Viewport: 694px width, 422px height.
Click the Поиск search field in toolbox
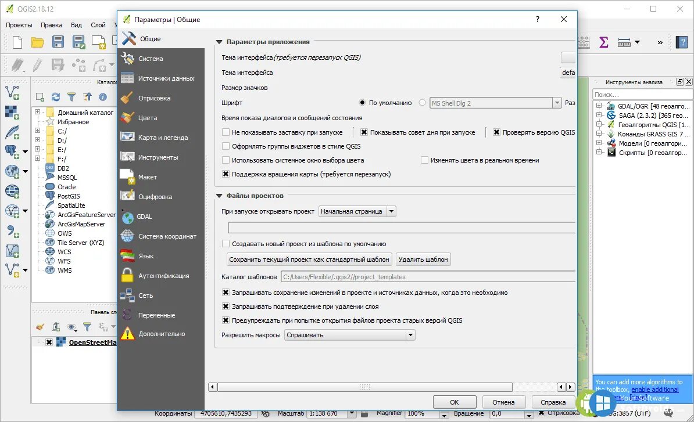point(642,95)
